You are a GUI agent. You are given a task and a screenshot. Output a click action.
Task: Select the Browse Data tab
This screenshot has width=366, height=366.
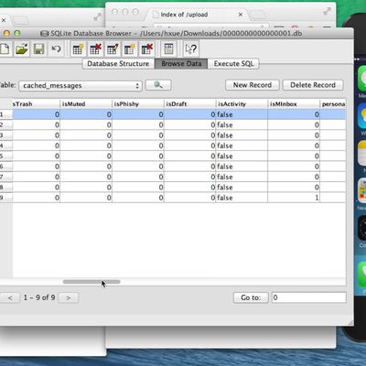pos(181,64)
